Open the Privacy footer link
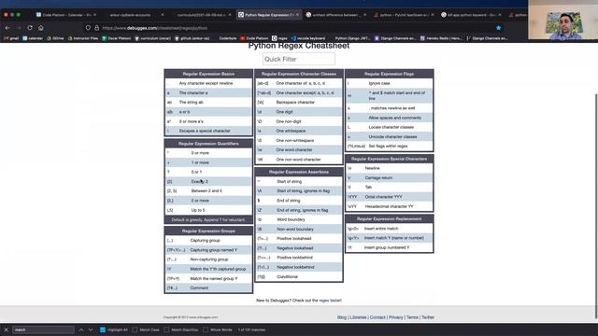Screen dimensions: 598x336 point(396,317)
